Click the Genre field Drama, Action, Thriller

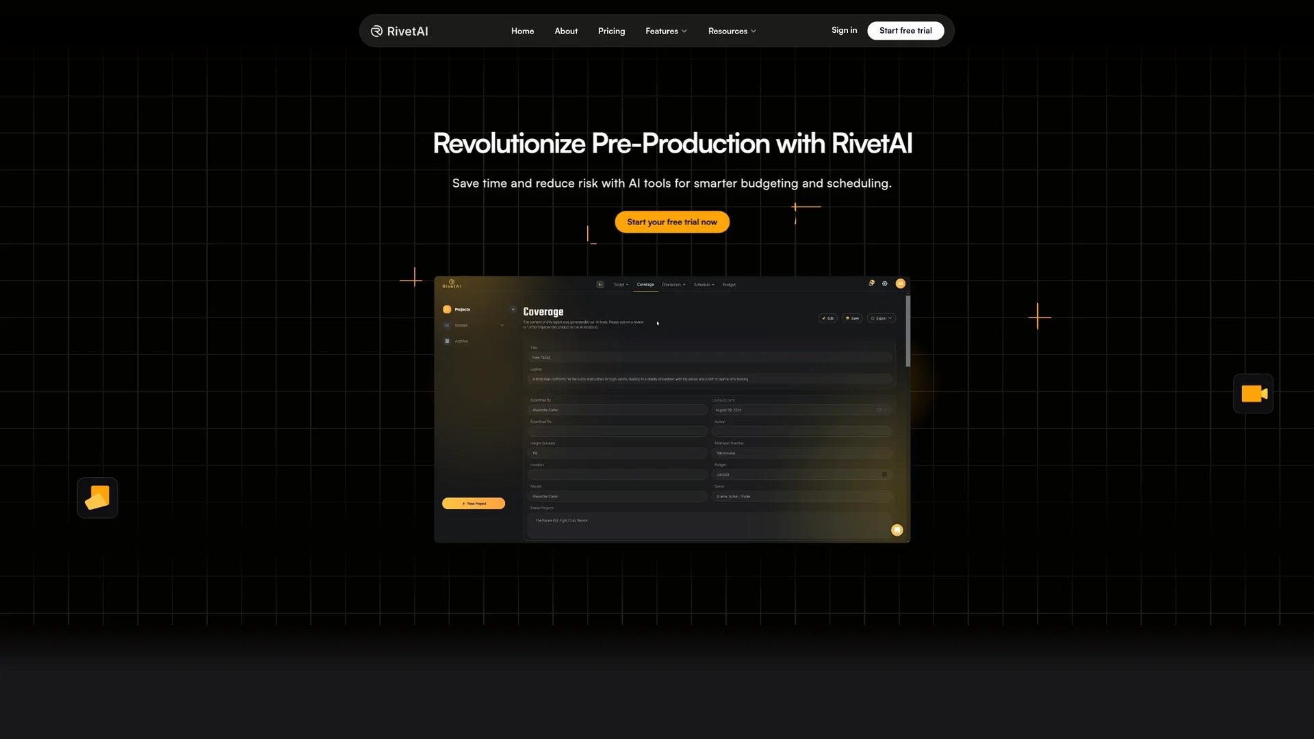click(x=802, y=496)
